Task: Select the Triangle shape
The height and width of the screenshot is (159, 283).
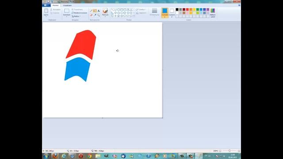Action: pos(131,10)
